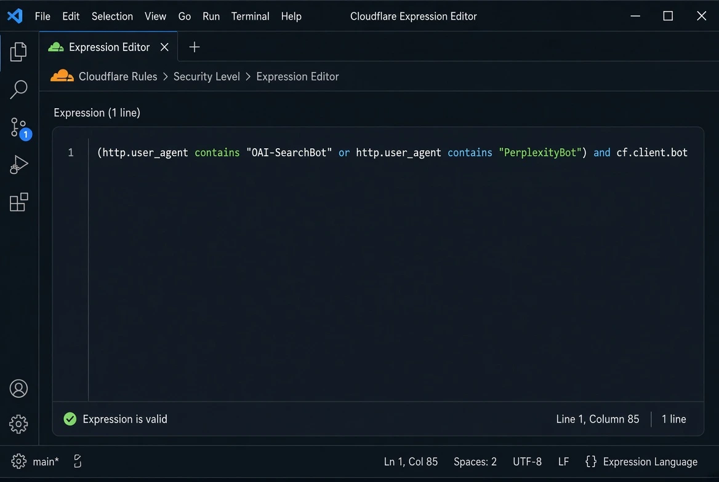The image size is (719, 482).
Task: Open the Selection menu
Action: pos(112,17)
